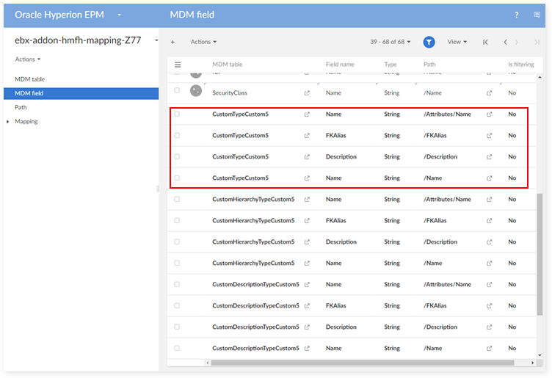Click horizontal scrollbar thumb of table

pos(363,363)
